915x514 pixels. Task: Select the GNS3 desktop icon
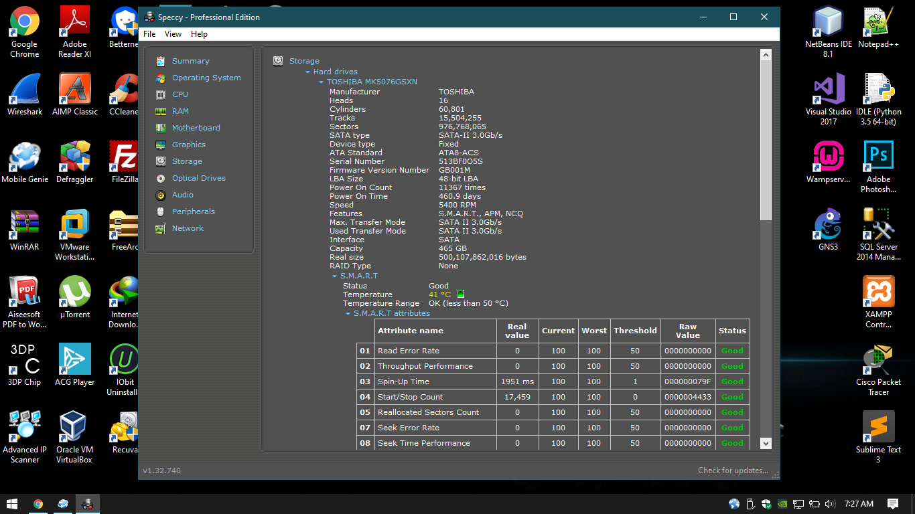tap(829, 230)
